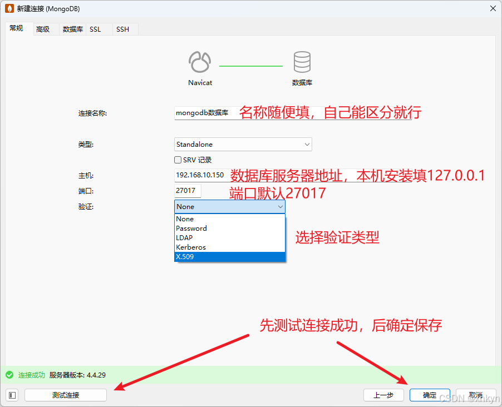Screen dimensions: 502x407
Task: Choose Password authentication option
Action: 229,228
